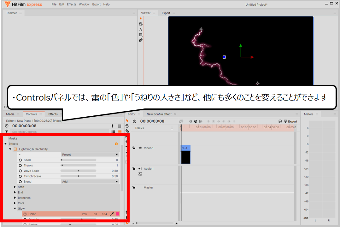Open the File menu
The height and width of the screenshot is (227, 340).
coord(54,4)
